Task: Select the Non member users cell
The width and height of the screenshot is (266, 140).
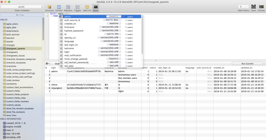Action: pyautogui.click(x=129, y=78)
